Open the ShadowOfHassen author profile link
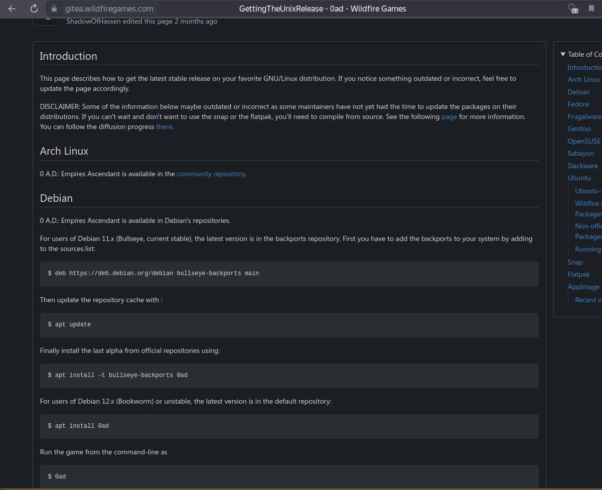Screen dimensions: 602x490 93,21
